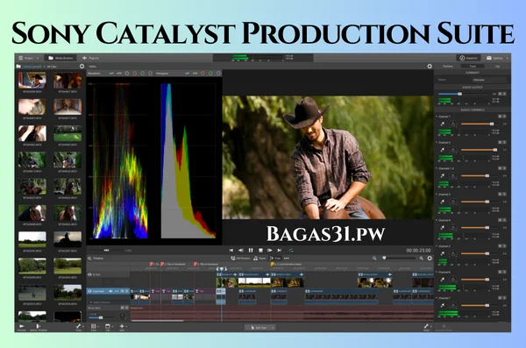The height and width of the screenshot is (348, 526).
Task: Select the yellow timeline marker flag
Action: [x=272, y=265]
